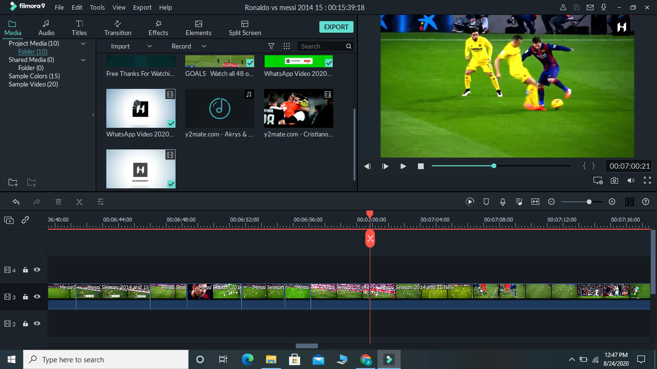Viewport: 657px width, 369px height.
Task: Collapse the Project Media tree section
Action: click(x=83, y=43)
